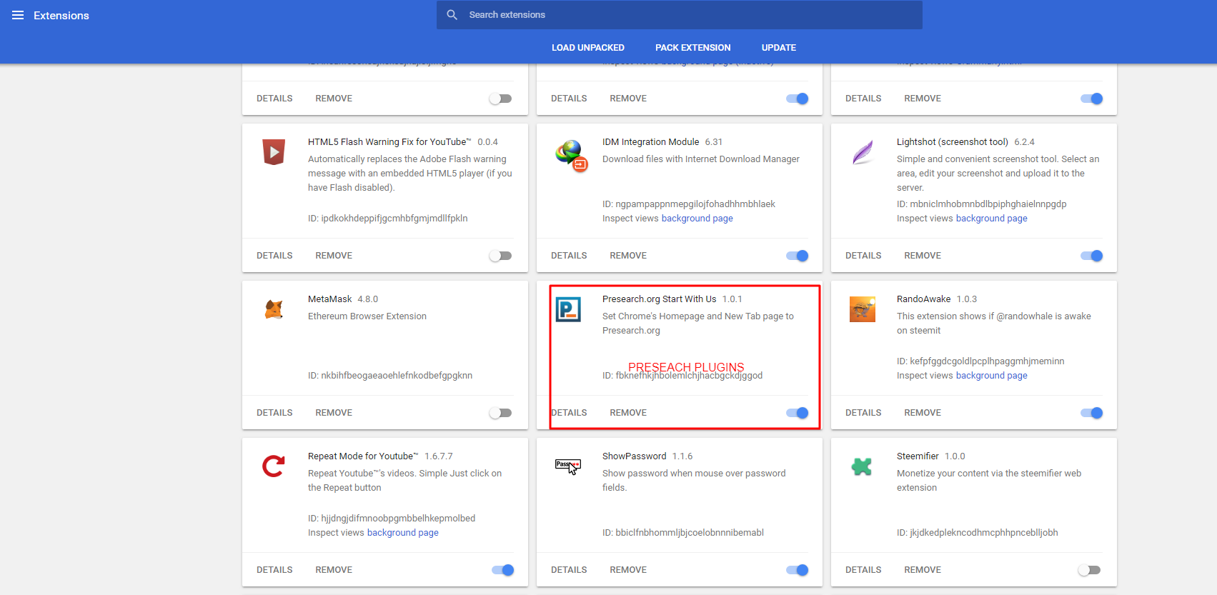The image size is (1217, 595).
Task: Disable the IDM Integration Module toggle
Action: coord(798,256)
